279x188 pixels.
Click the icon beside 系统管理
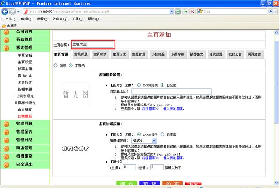pyautogui.click(x=6, y=39)
